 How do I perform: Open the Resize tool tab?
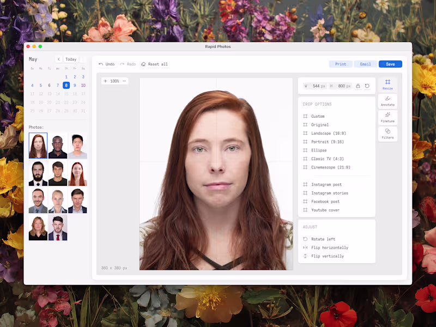pos(387,84)
